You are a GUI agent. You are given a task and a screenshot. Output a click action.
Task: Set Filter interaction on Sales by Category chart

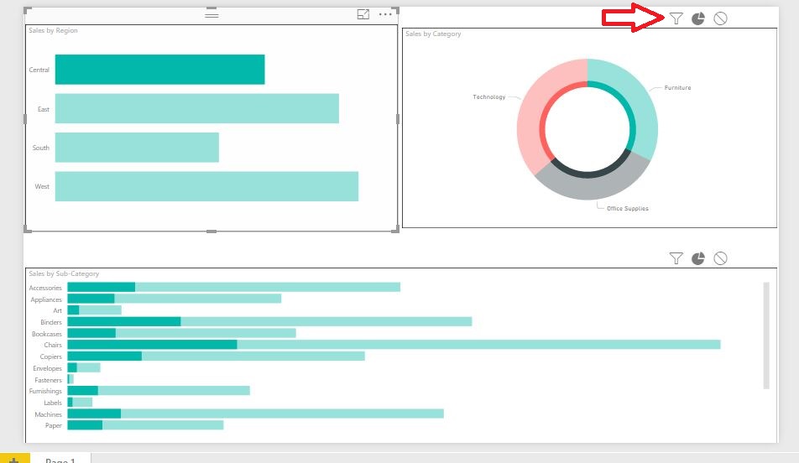676,18
